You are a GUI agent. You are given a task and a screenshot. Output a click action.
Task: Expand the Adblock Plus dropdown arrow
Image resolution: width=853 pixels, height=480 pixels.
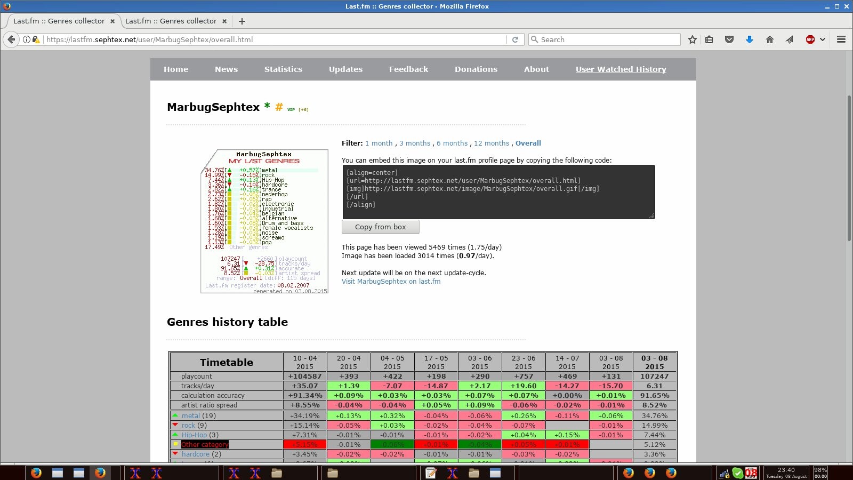pyautogui.click(x=823, y=39)
